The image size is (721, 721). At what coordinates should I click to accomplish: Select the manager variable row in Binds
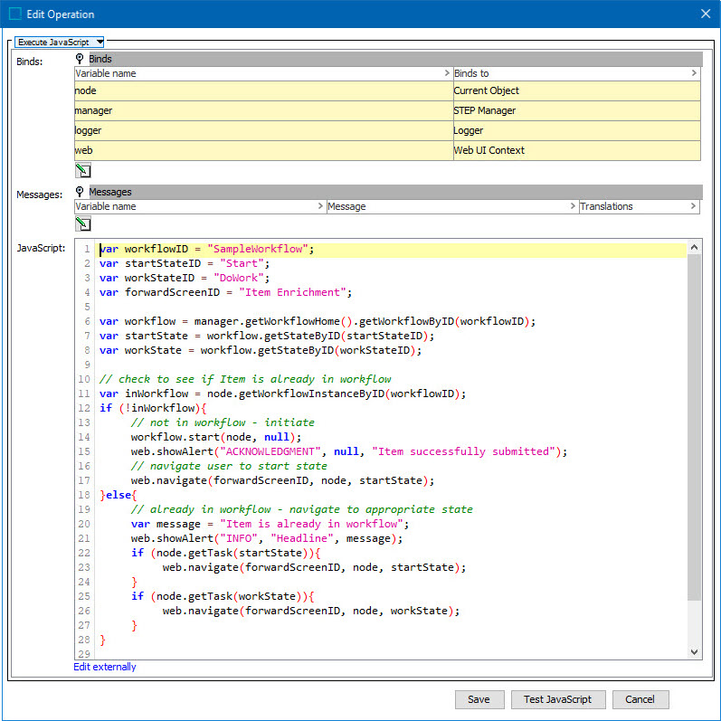pos(262,110)
